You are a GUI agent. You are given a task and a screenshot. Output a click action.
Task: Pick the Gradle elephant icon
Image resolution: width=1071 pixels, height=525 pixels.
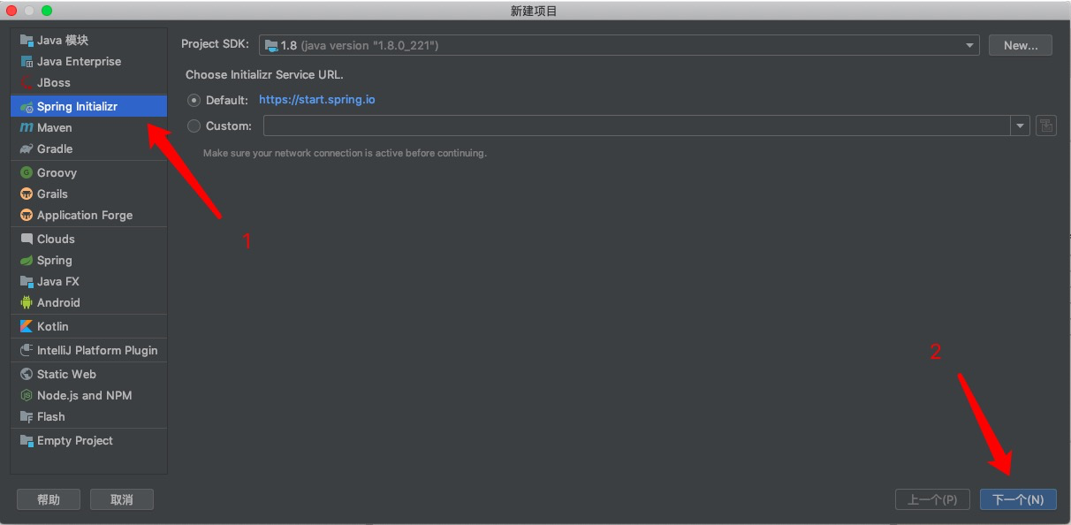[x=27, y=148]
